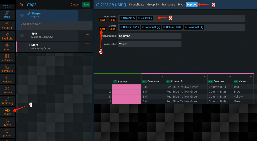Image resolution: width=257 pixels, height=141 pixels.
Task: Remove Column B (2) from Values
Action: point(143,27)
